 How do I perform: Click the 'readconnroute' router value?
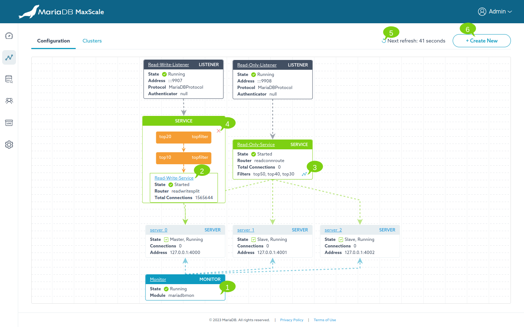pos(269,161)
